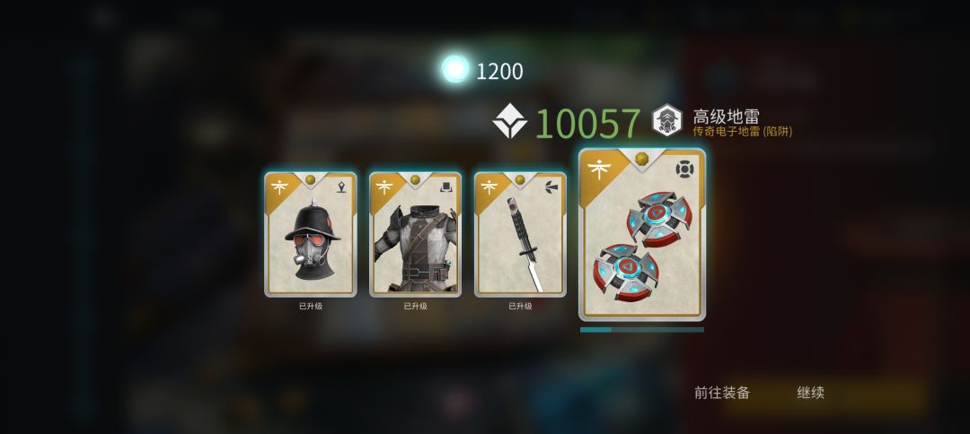Viewport: 970px width, 434px height.
Task: Open the gas mask helmet card
Action: pos(310,234)
